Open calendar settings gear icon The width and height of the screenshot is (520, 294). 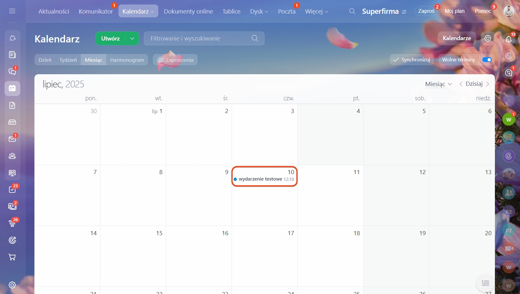pyautogui.click(x=488, y=38)
